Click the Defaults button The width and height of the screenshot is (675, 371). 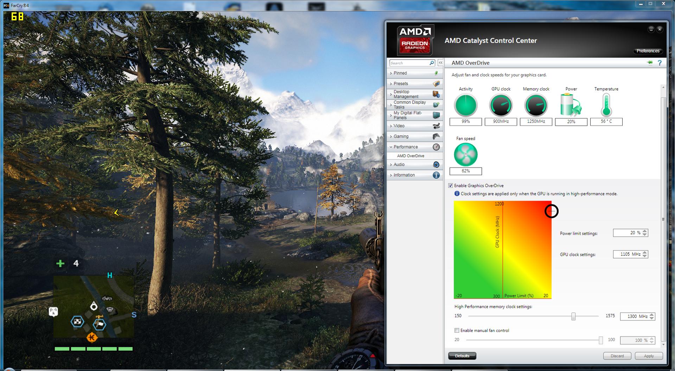[462, 356]
